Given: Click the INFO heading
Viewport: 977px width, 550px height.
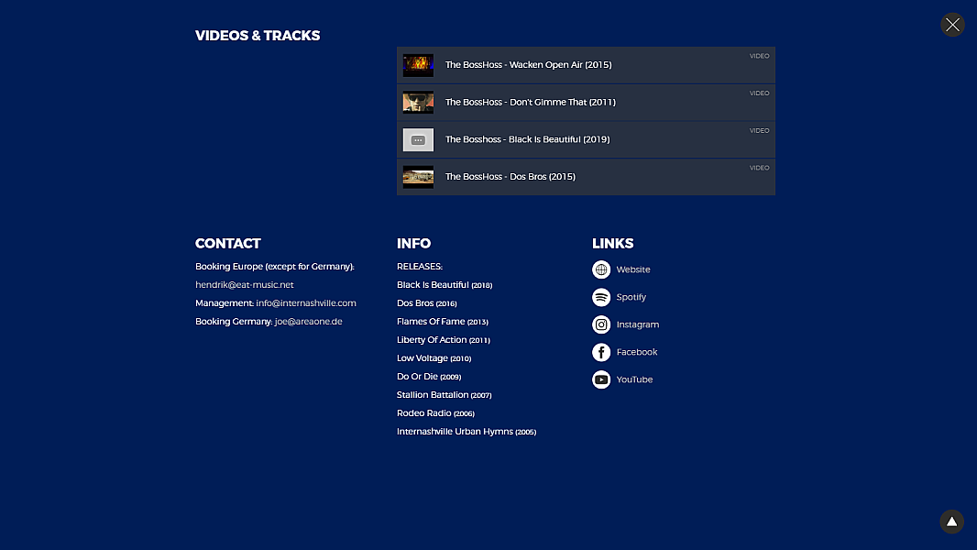Looking at the screenshot, I should (413, 244).
